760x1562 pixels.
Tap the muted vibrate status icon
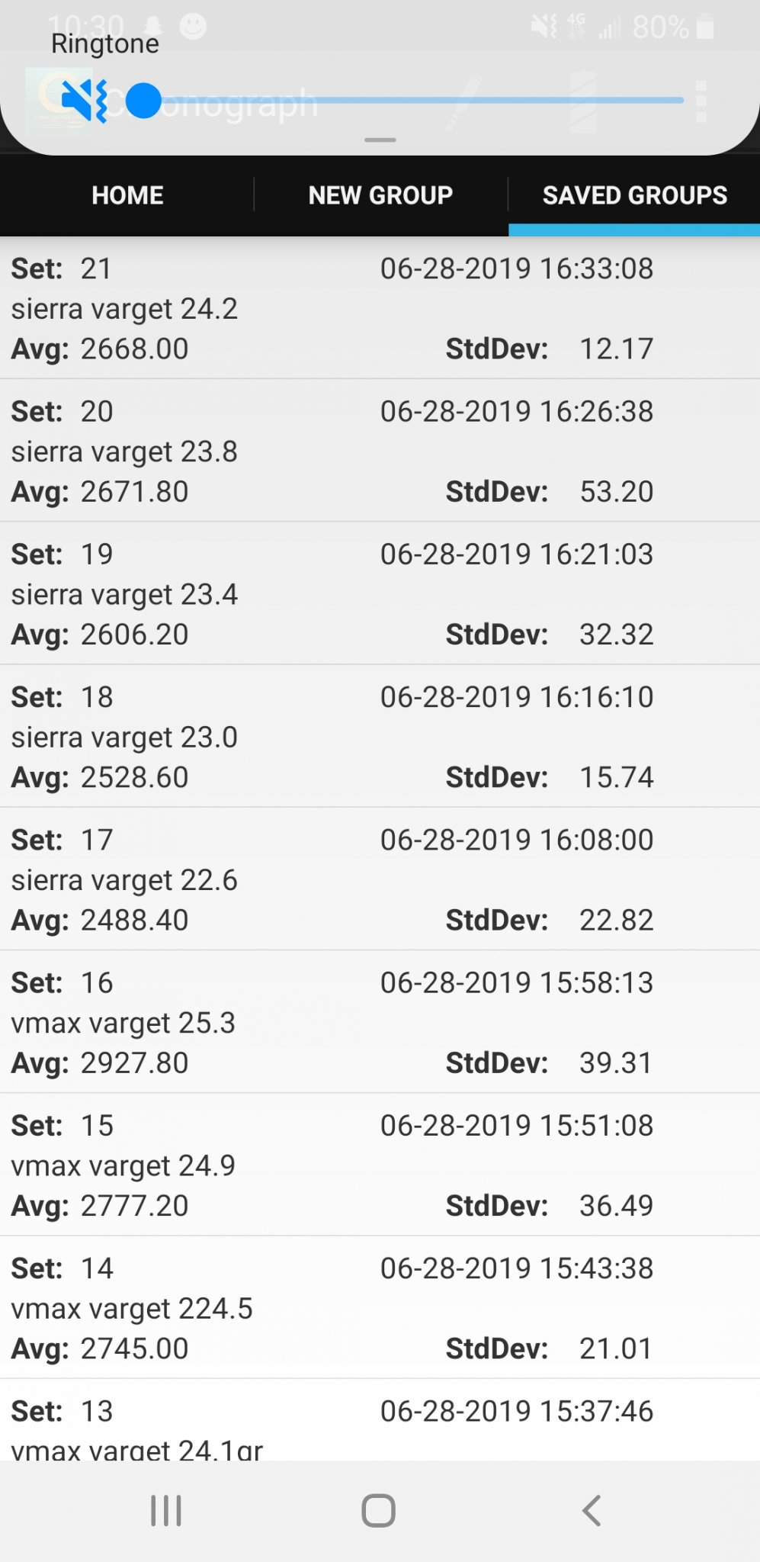tap(544, 27)
